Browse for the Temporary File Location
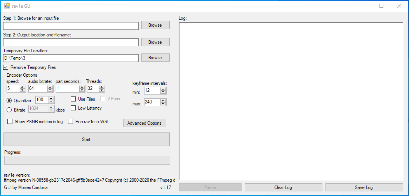The height and width of the screenshot is (196, 409). pyautogui.click(x=155, y=58)
